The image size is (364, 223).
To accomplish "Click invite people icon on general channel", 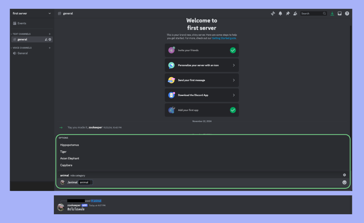I will click(46, 40).
